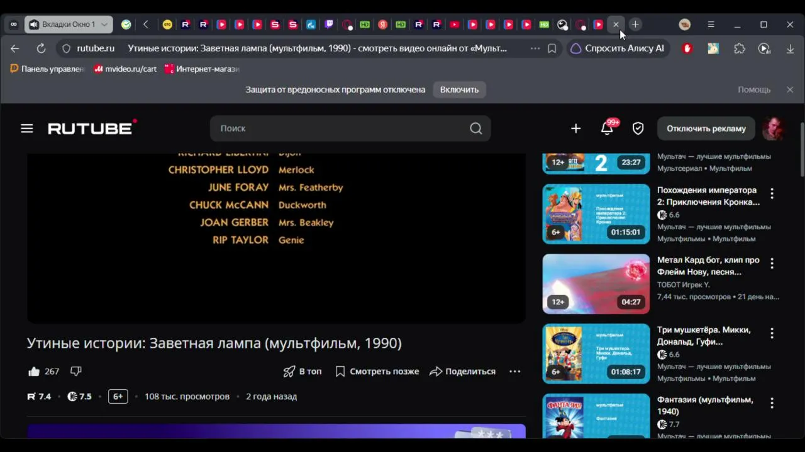Open a new browser tab
The image size is (805, 452).
coord(635,24)
